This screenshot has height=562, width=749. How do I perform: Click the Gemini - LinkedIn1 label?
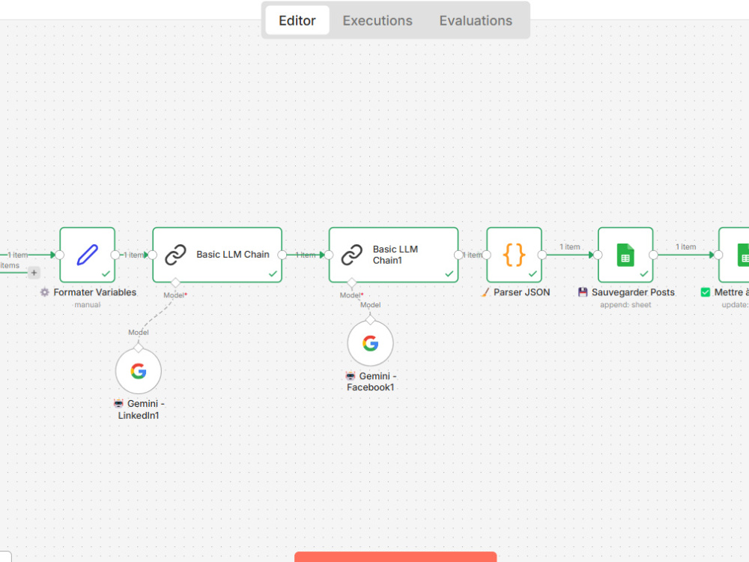point(139,410)
